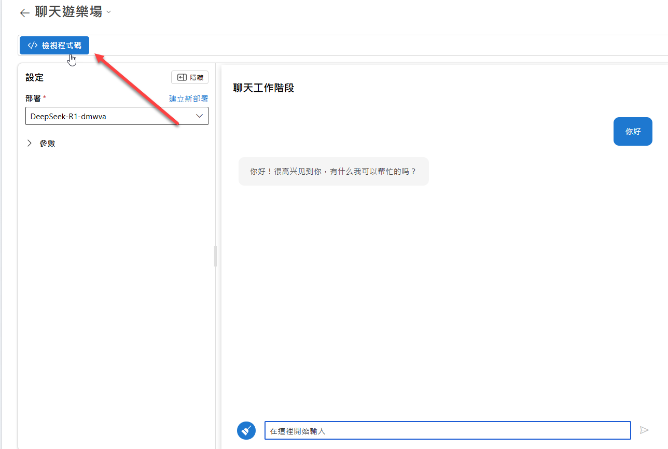Open the 聊天遊樂場 title dropdown chevron
The image size is (668, 449).
pyautogui.click(x=108, y=12)
